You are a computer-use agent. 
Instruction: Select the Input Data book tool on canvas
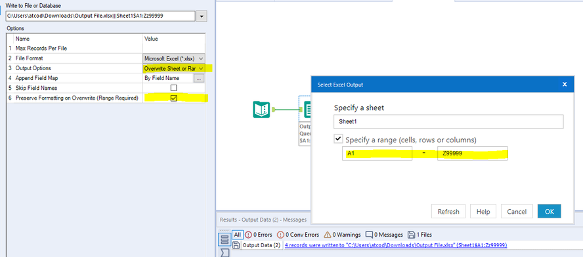(x=261, y=109)
